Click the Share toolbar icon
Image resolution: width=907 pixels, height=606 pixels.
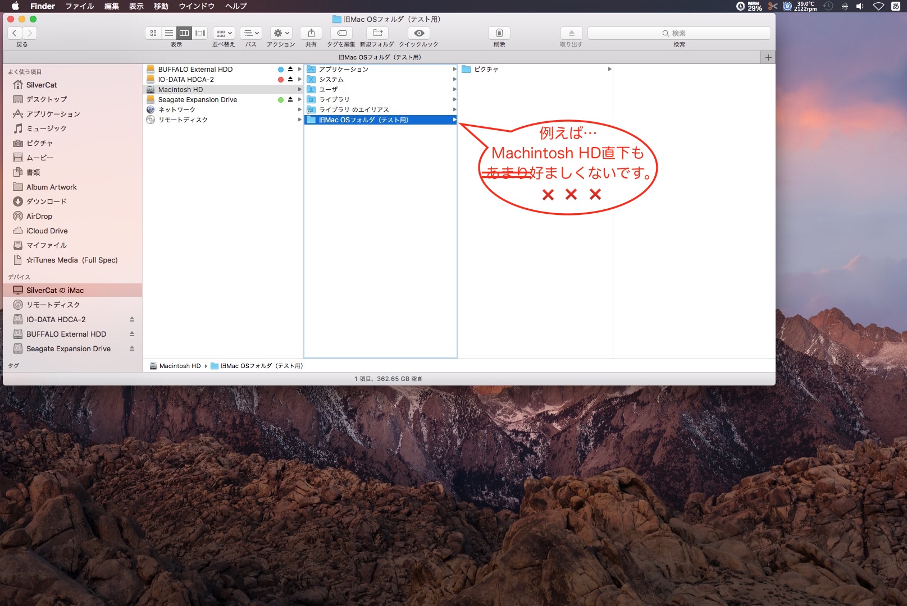[311, 33]
